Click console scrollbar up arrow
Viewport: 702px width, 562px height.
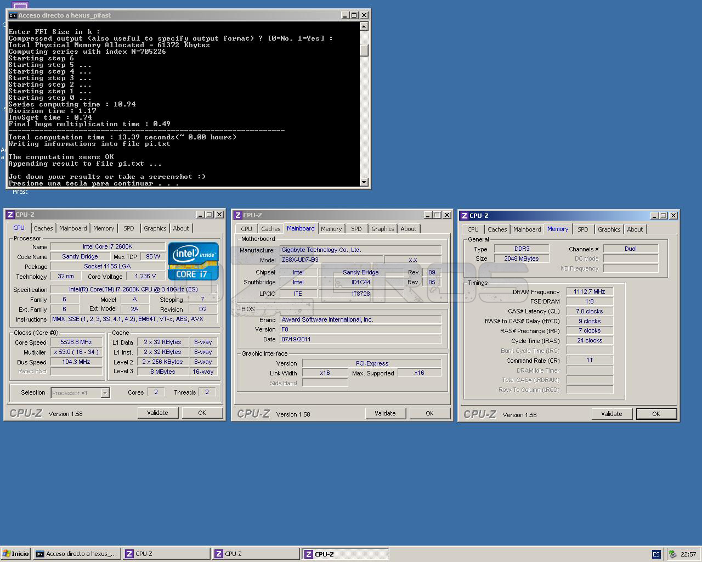click(x=364, y=26)
